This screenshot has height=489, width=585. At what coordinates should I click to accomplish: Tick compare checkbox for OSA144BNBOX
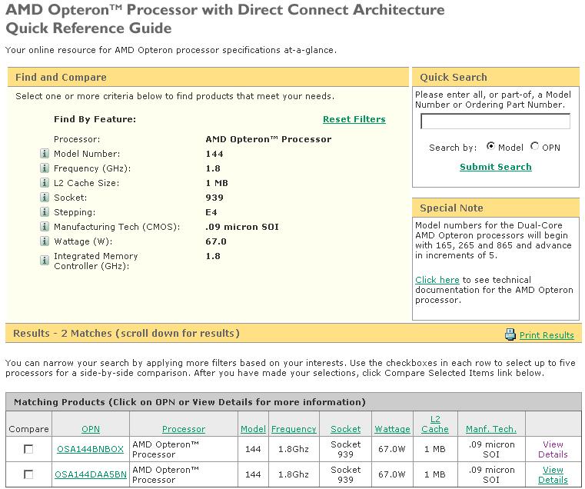pos(28,449)
